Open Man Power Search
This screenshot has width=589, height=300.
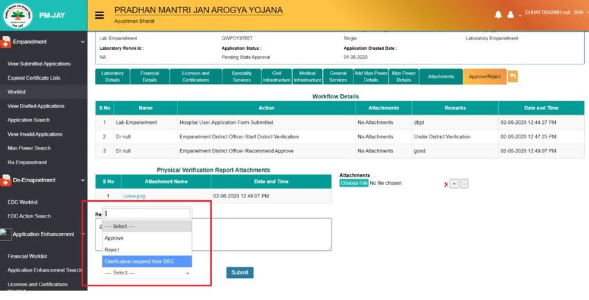(x=29, y=148)
